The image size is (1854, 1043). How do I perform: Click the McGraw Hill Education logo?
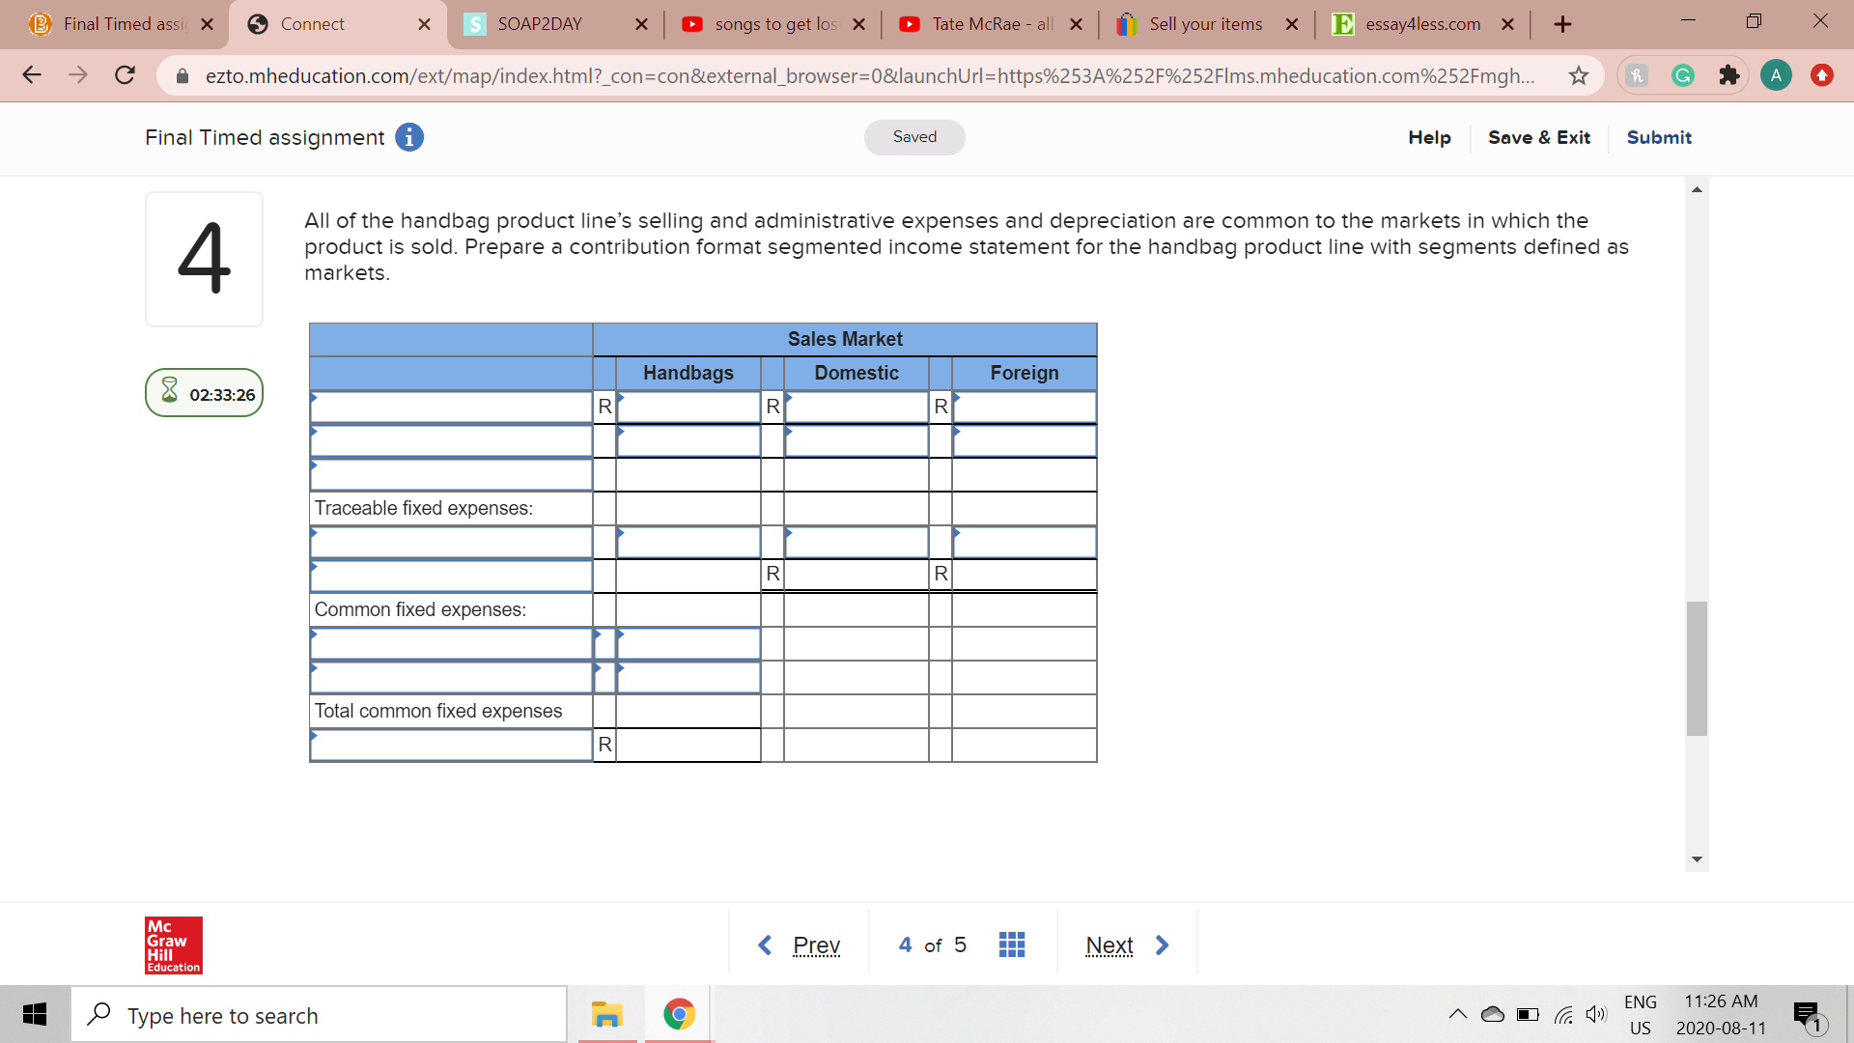174,944
